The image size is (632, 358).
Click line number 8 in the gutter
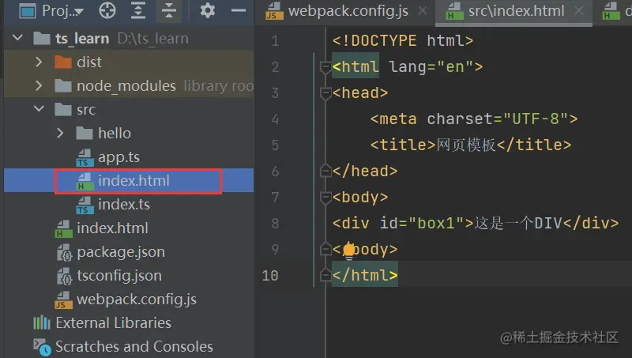275,224
